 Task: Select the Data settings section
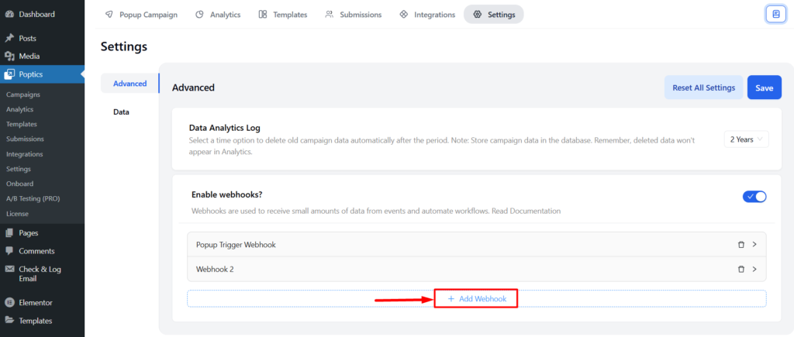tap(121, 112)
